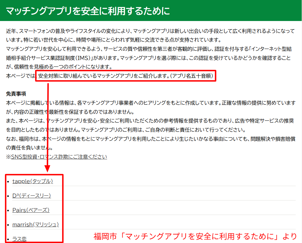Click the line starting を目的としたものではありません

[126, 130]
